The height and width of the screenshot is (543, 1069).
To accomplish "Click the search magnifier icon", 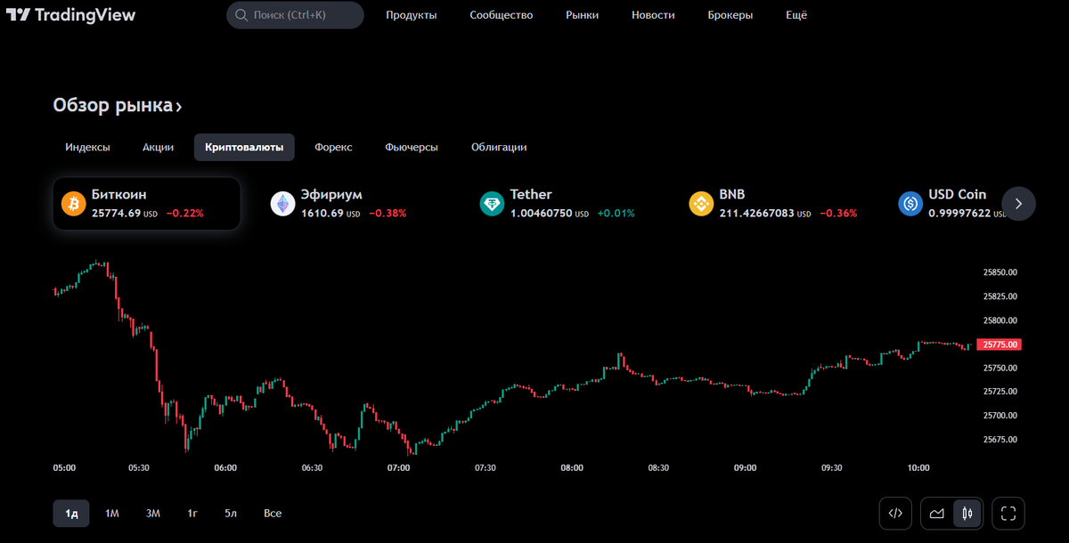I will [241, 15].
